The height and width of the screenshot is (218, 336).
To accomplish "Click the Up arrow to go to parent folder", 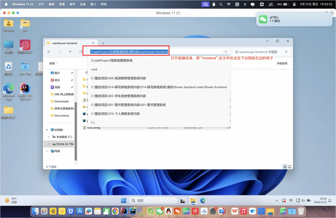I will (x=70, y=51).
